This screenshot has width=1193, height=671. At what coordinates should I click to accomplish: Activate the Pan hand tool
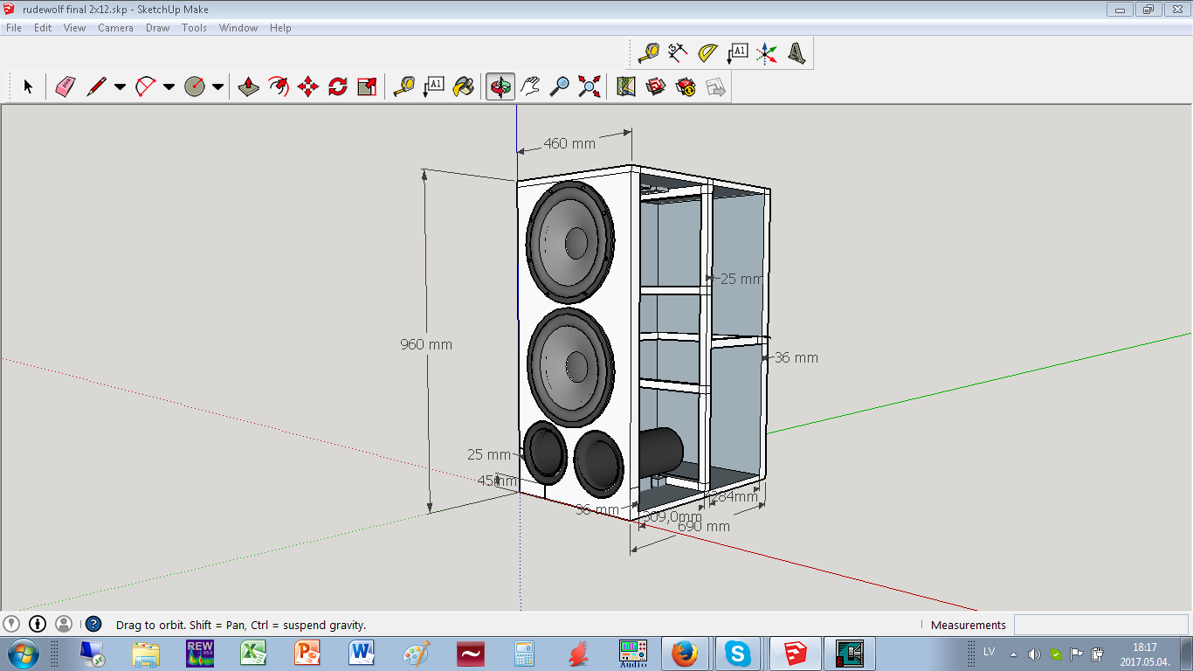530,86
